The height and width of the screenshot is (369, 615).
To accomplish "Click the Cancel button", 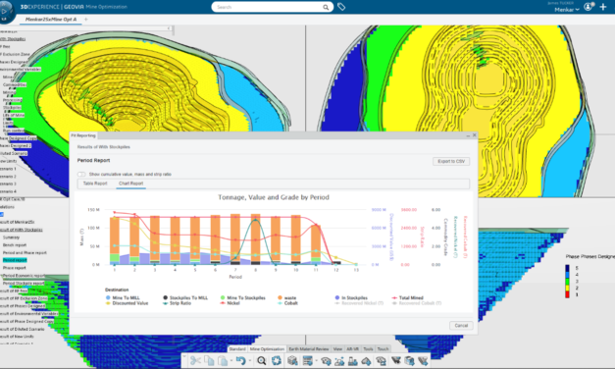I will pos(461,326).
